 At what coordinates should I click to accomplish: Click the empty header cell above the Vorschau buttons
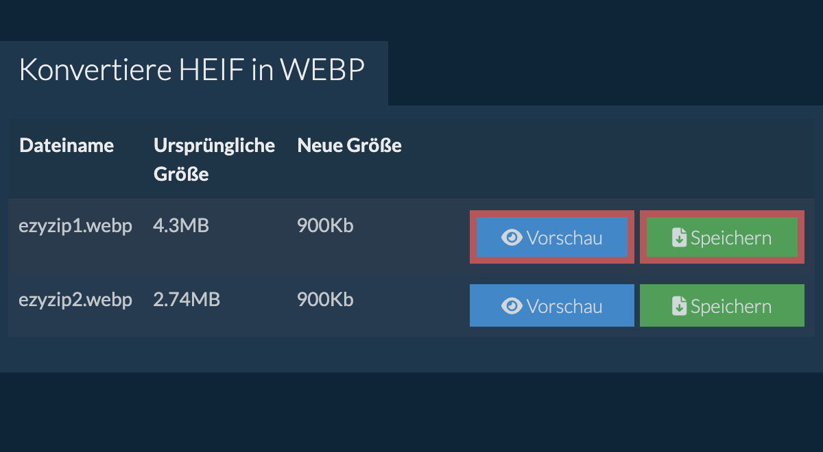(x=552, y=160)
